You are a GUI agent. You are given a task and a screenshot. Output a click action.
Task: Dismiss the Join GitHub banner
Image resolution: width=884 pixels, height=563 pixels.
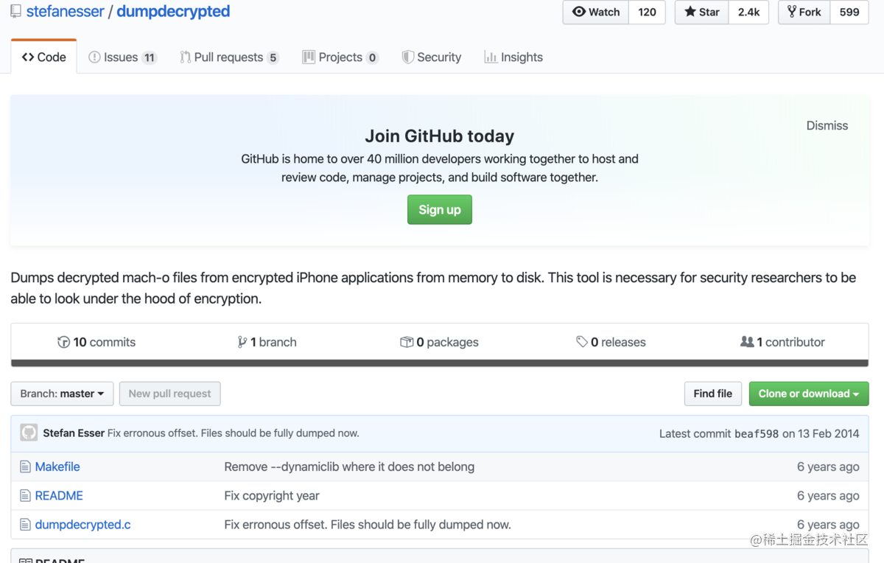click(x=827, y=125)
